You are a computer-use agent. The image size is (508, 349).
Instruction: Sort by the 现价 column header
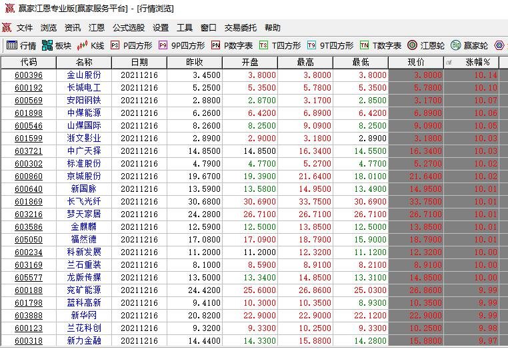coord(416,62)
